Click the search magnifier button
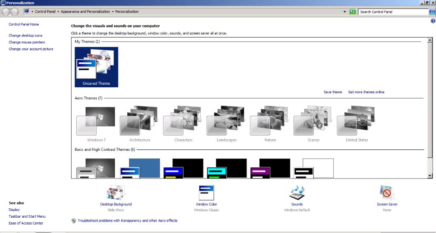Viewport: 436px width, 233px height. [432, 12]
